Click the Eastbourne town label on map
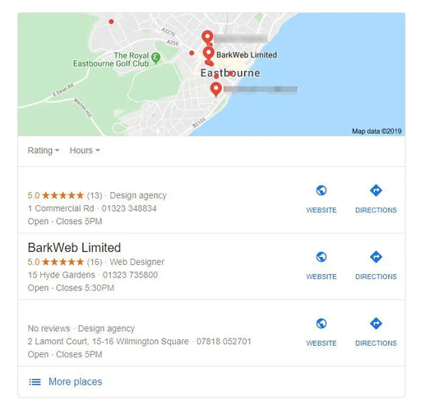The width and height of the screenshot is (421, 406). (230, 73)
